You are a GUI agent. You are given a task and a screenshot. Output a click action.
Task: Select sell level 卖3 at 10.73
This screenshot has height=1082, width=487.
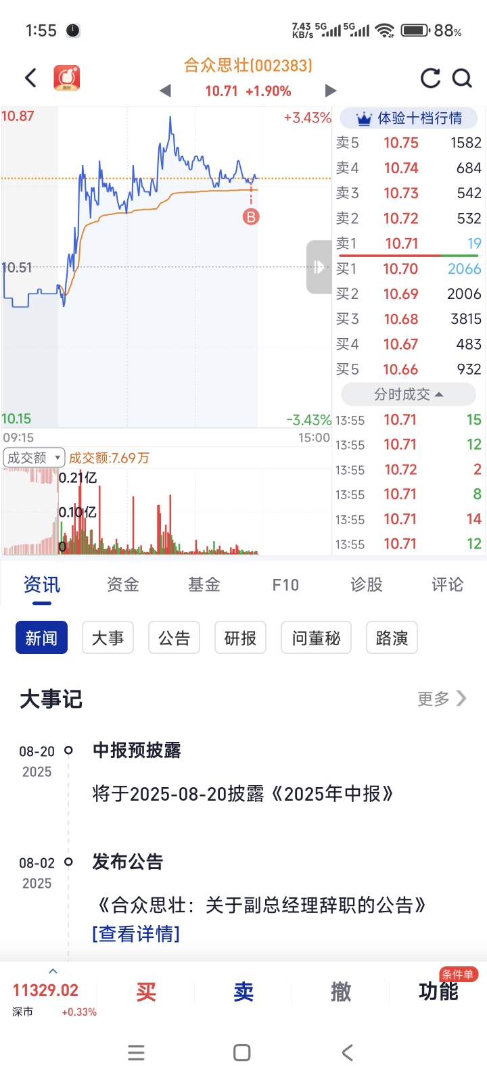click(409, 193)
